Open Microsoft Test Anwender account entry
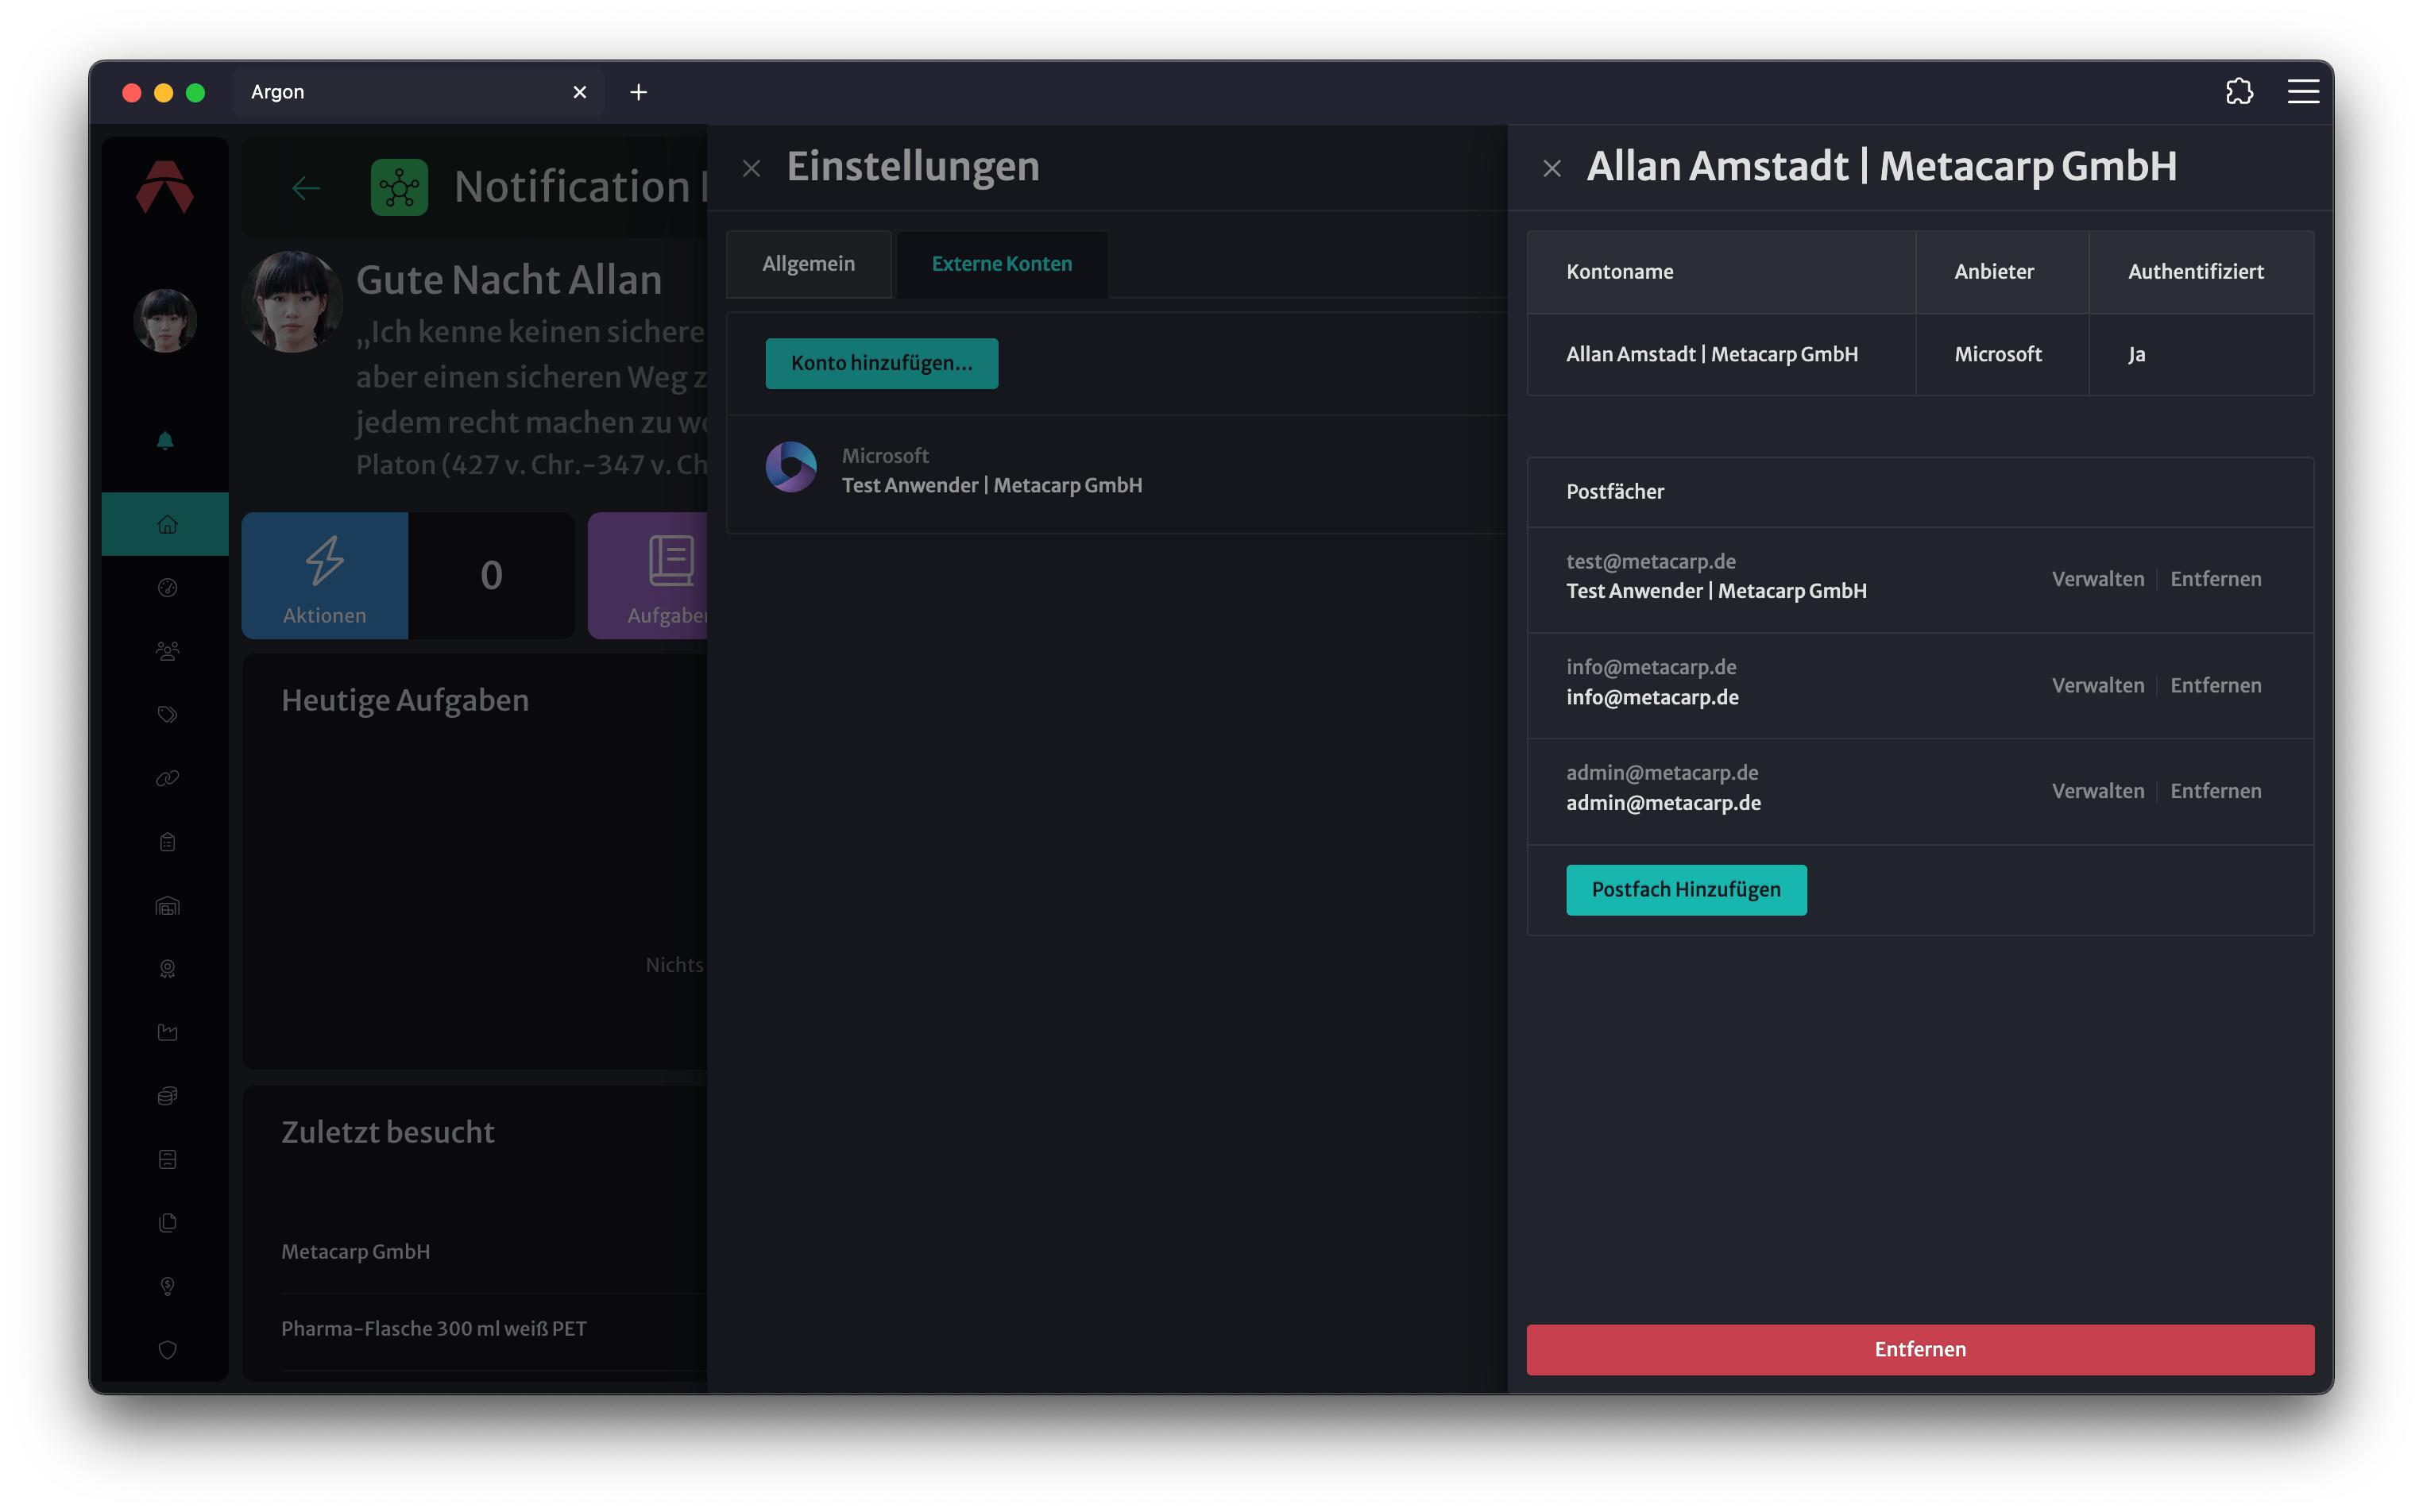 1116,471
